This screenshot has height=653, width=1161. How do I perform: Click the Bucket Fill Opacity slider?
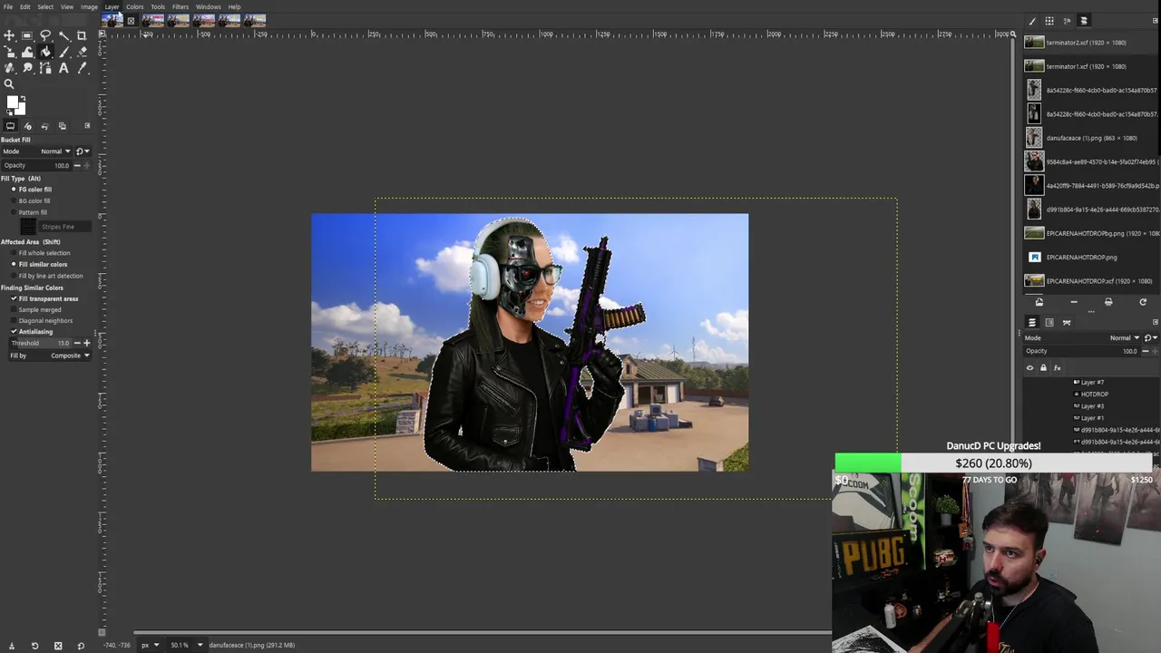point(36,165)
